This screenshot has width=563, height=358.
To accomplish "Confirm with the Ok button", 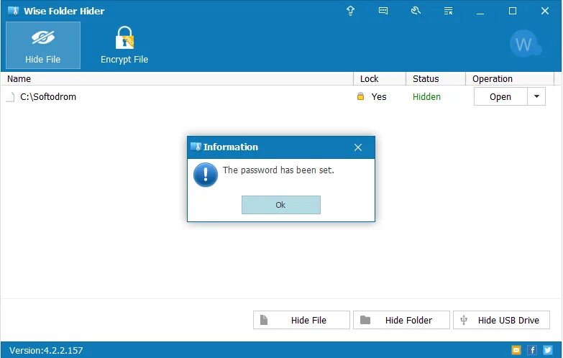I will coord(281,205).
